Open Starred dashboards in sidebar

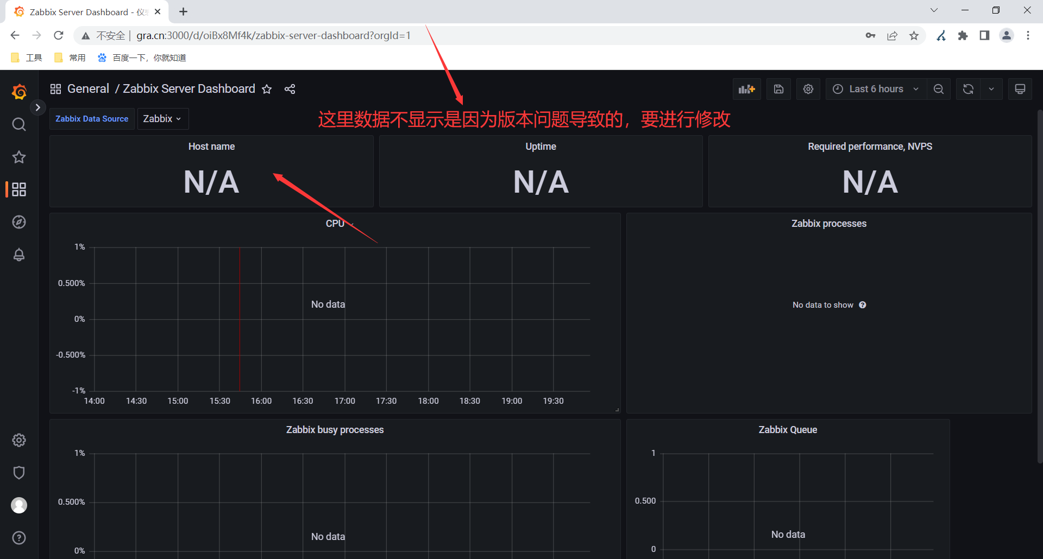point(19,157)
